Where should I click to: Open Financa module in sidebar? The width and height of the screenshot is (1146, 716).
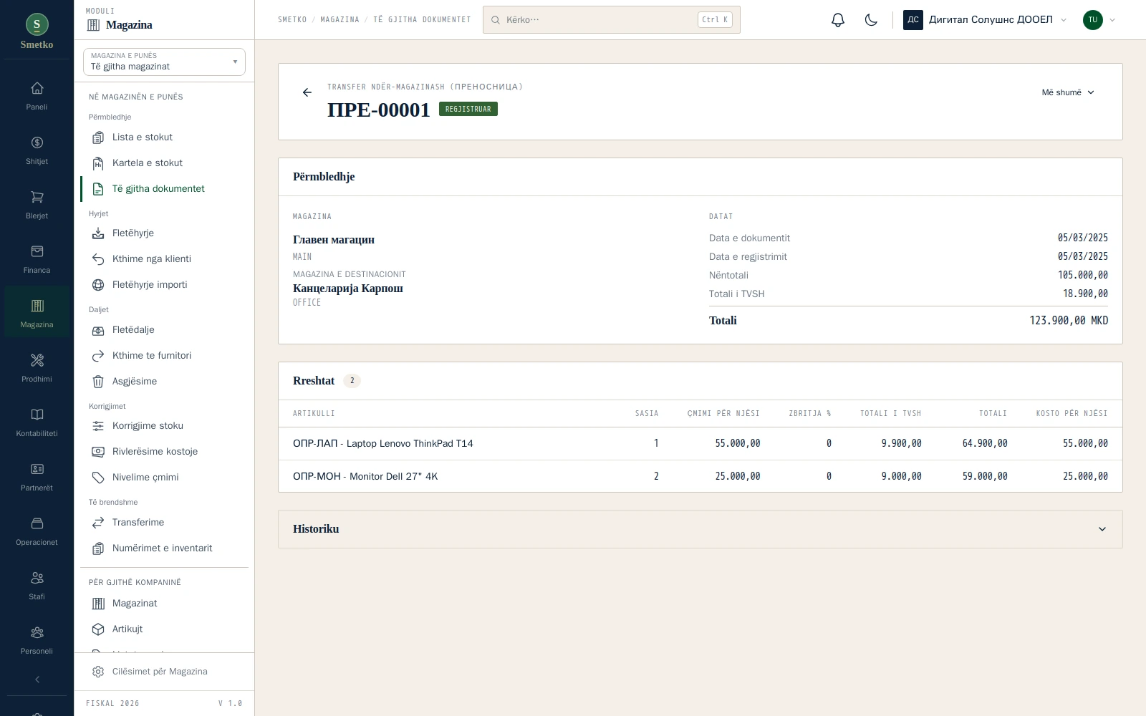click(x=37, y=259)
